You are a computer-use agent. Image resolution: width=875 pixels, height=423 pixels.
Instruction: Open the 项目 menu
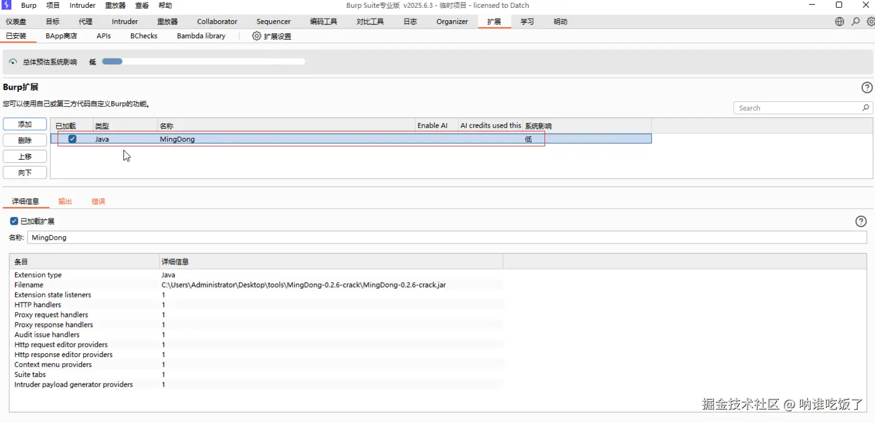click(x=52, y=5)
